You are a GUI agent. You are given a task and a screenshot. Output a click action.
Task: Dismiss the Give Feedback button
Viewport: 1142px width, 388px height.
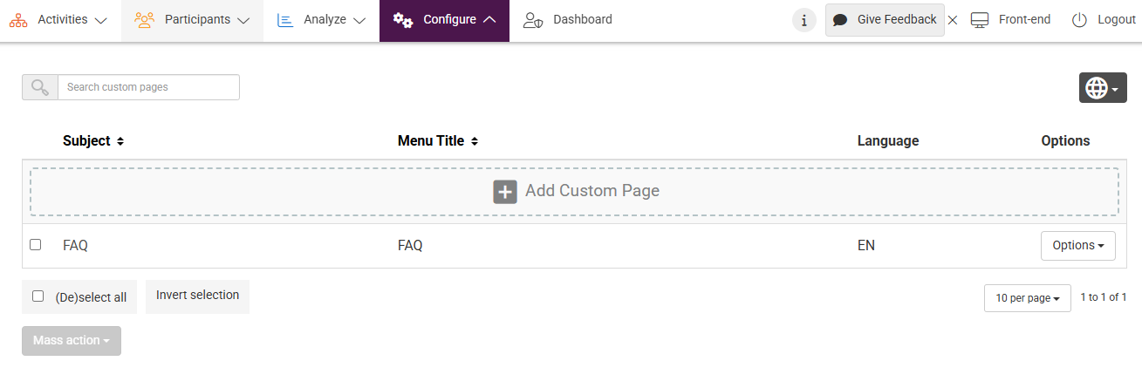point(953,20)
